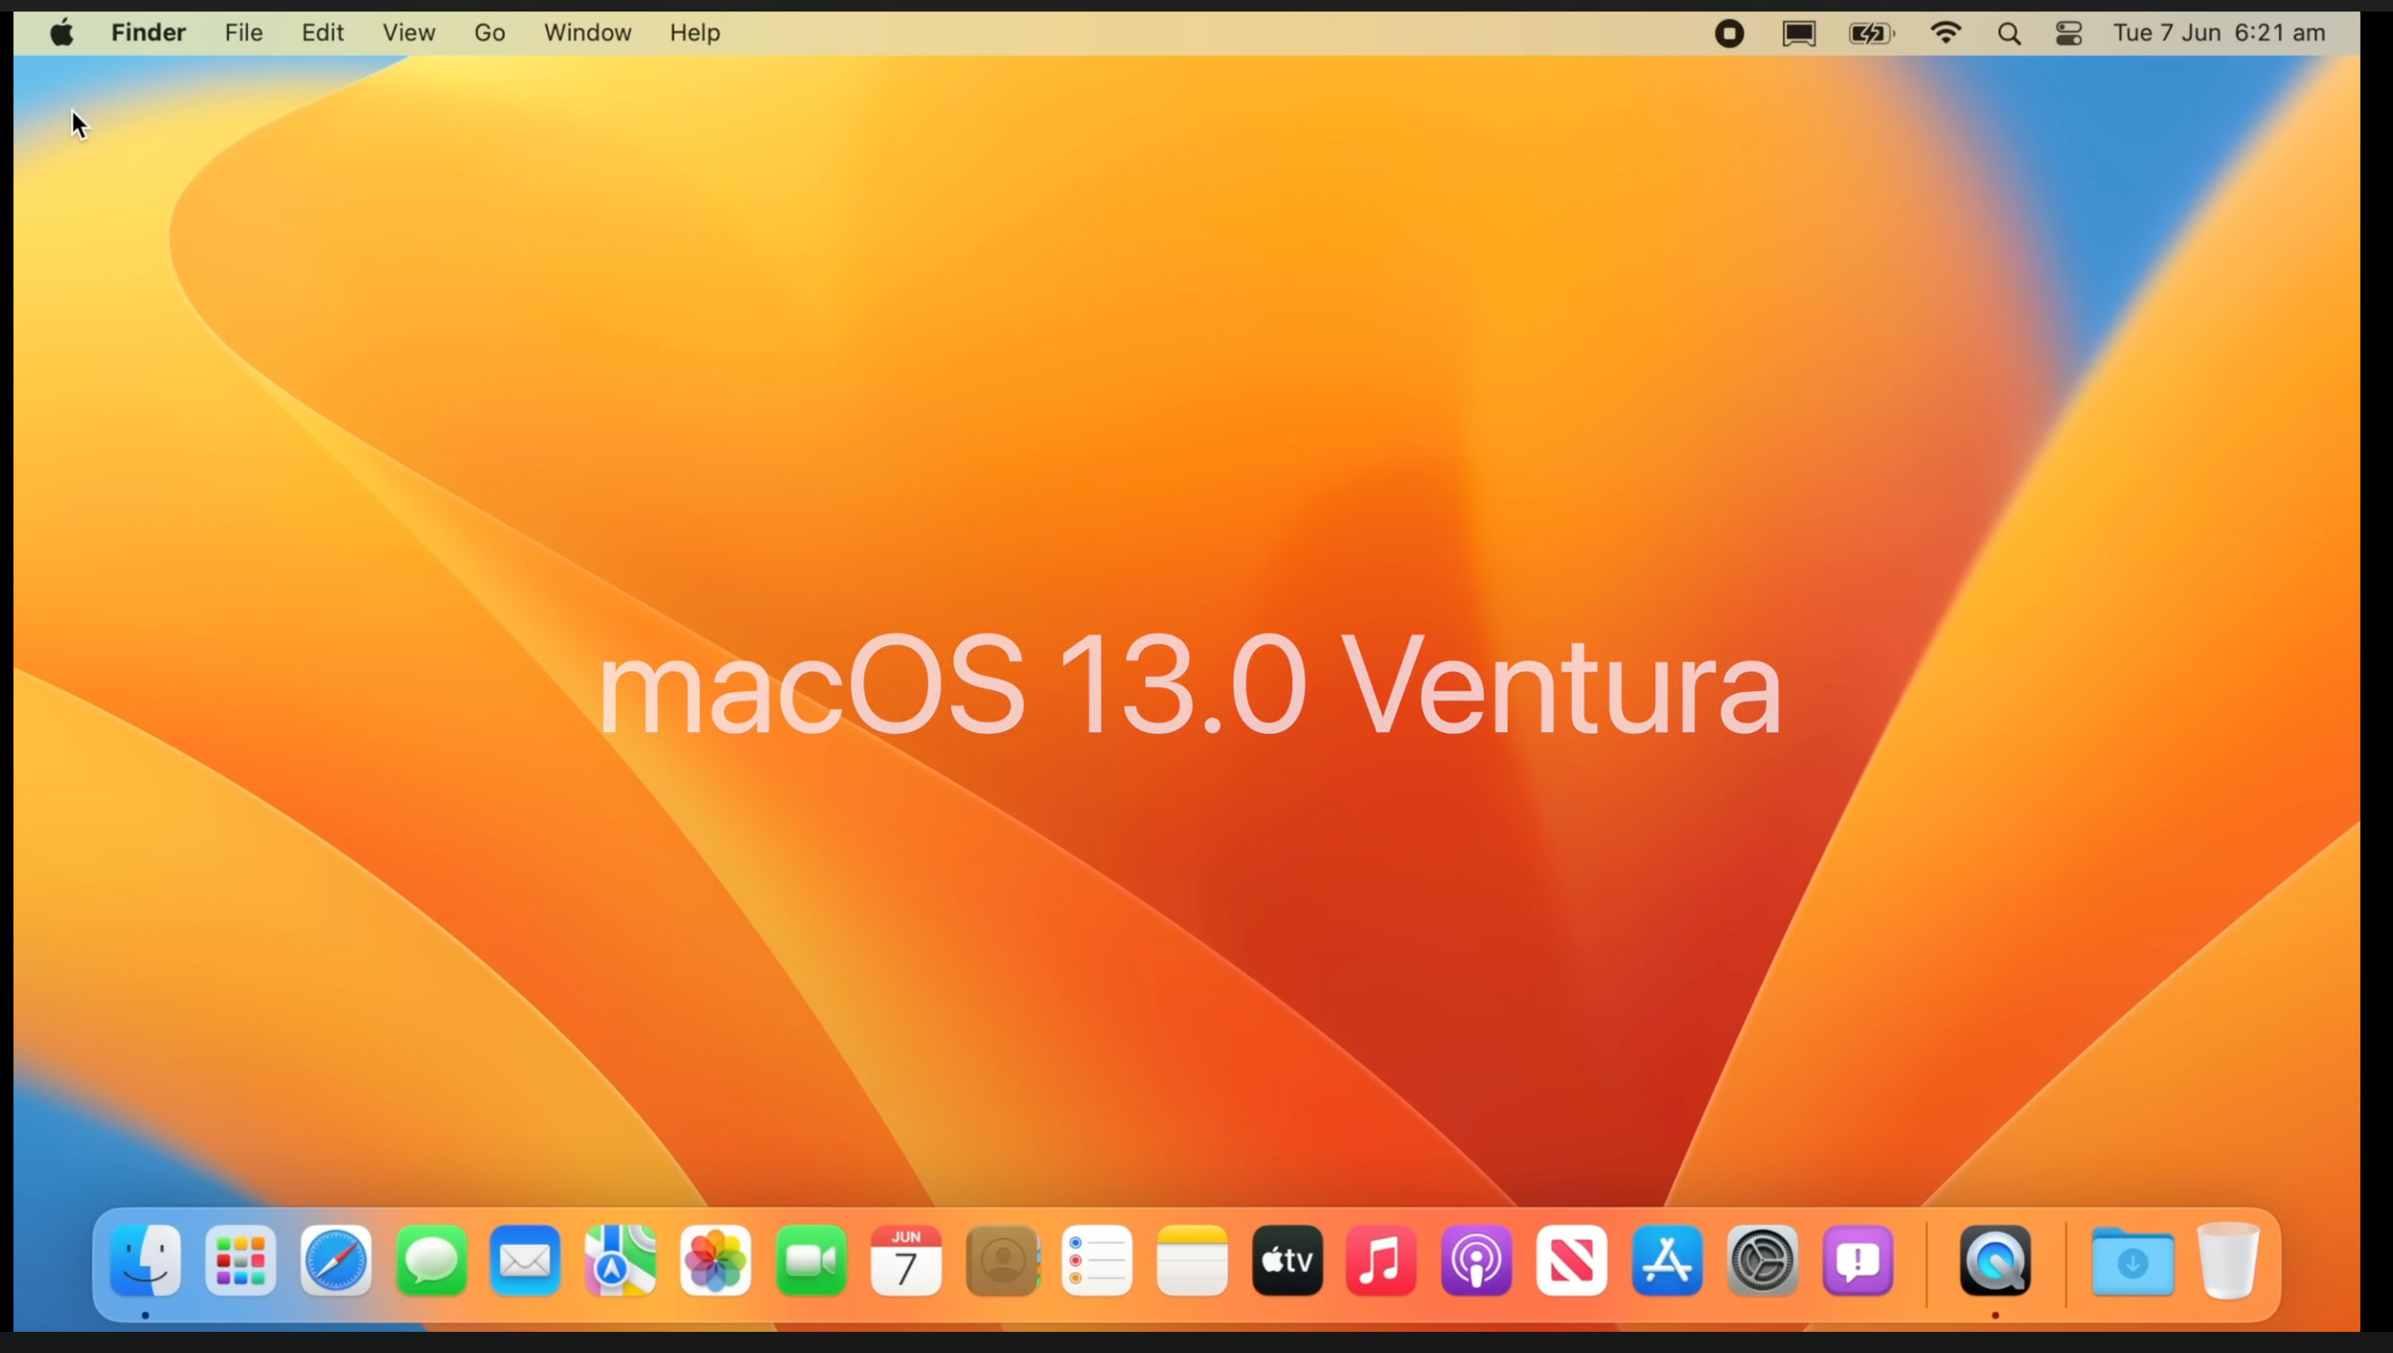Open the Finder menu

tap(148, 33)
